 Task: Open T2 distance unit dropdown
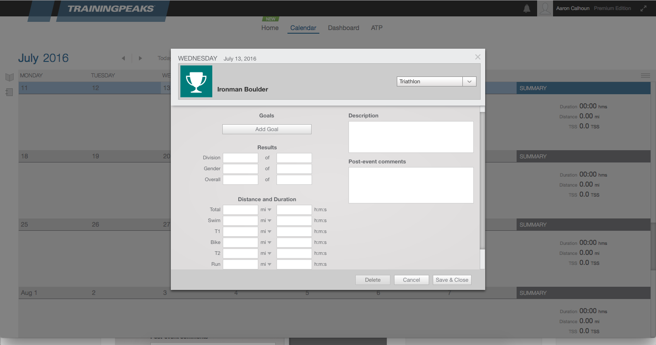point(266,254)
